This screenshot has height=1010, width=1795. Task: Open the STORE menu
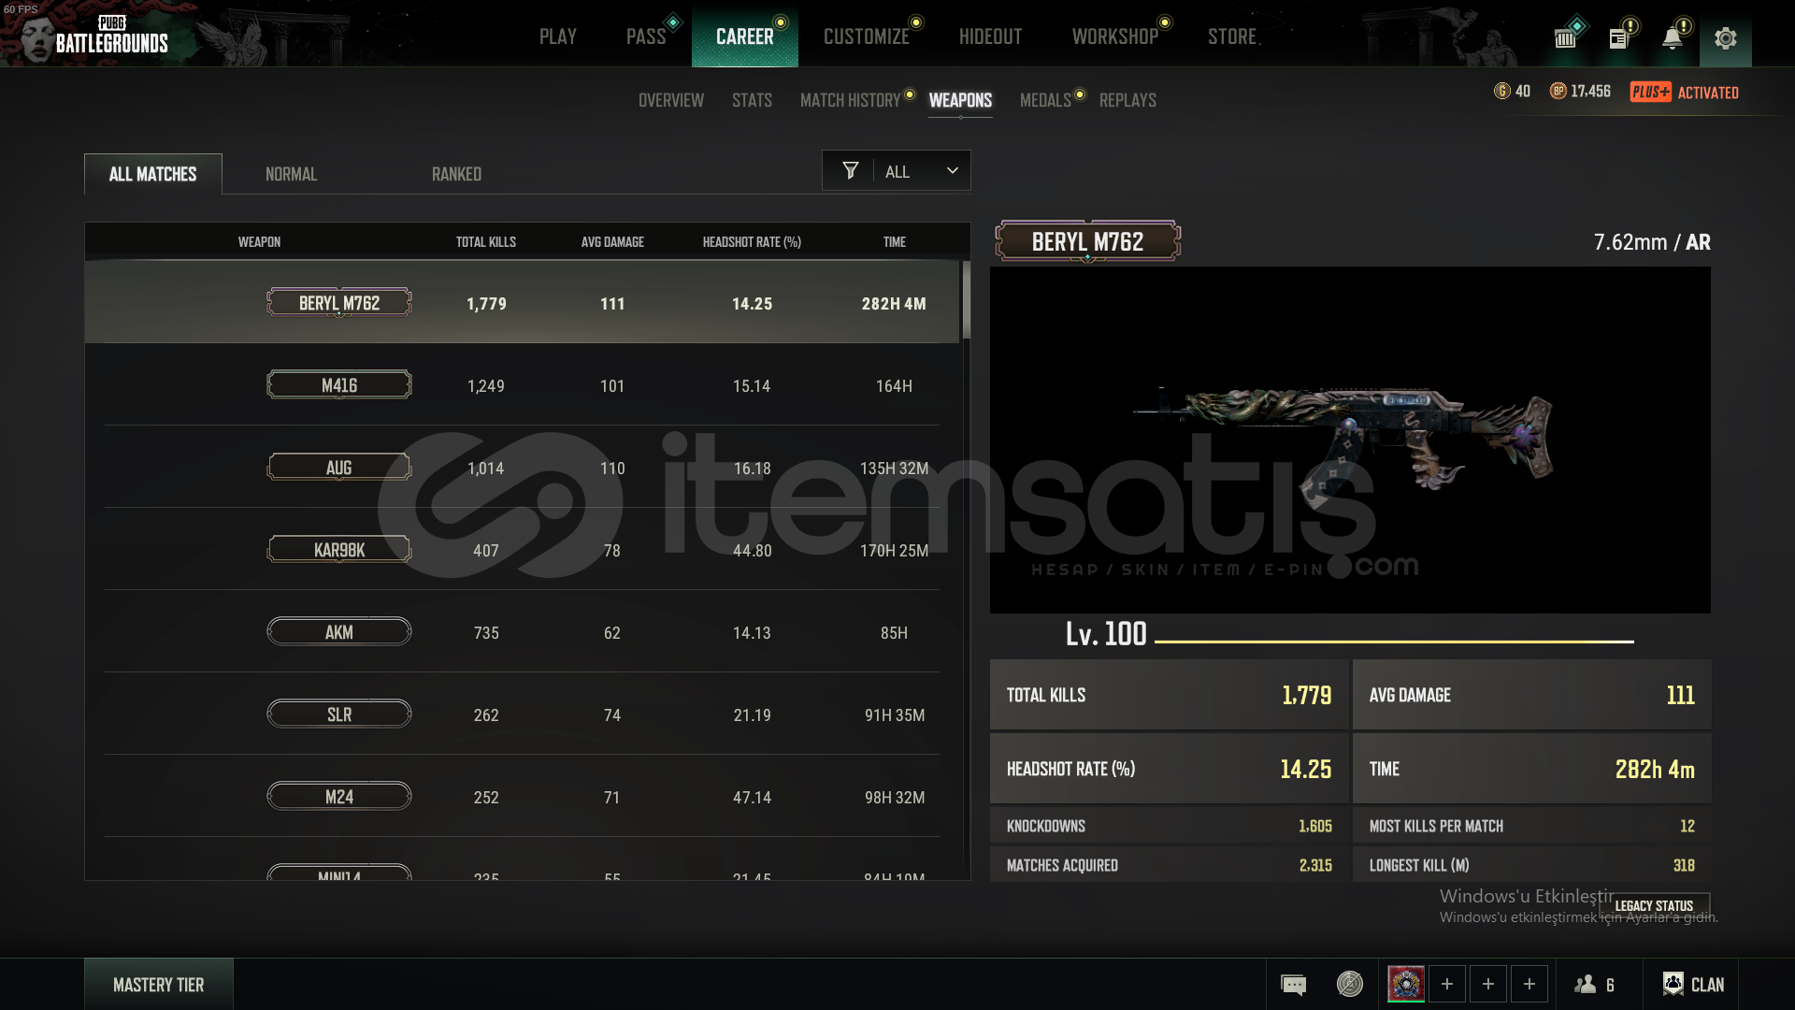tap(1232, 36)
